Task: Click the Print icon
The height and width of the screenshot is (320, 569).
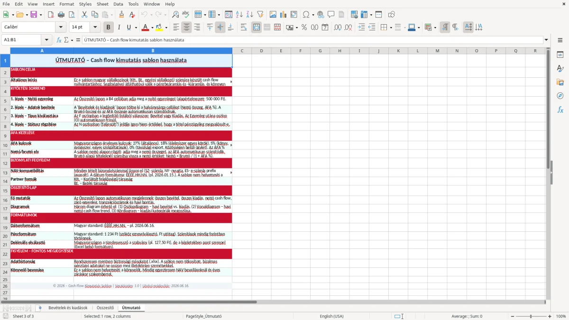Action: point(61,15)
